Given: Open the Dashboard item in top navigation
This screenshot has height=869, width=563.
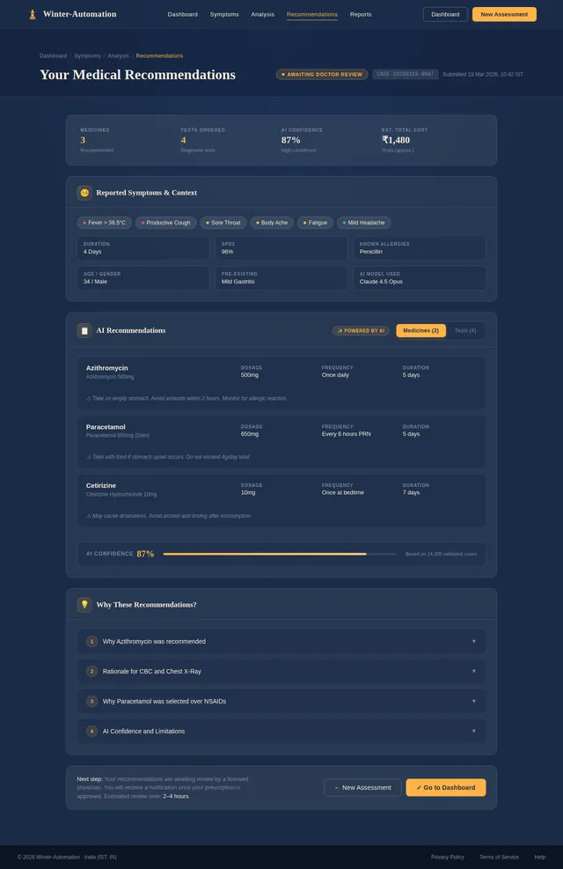Looking at the screenshot, I should 183,14.
